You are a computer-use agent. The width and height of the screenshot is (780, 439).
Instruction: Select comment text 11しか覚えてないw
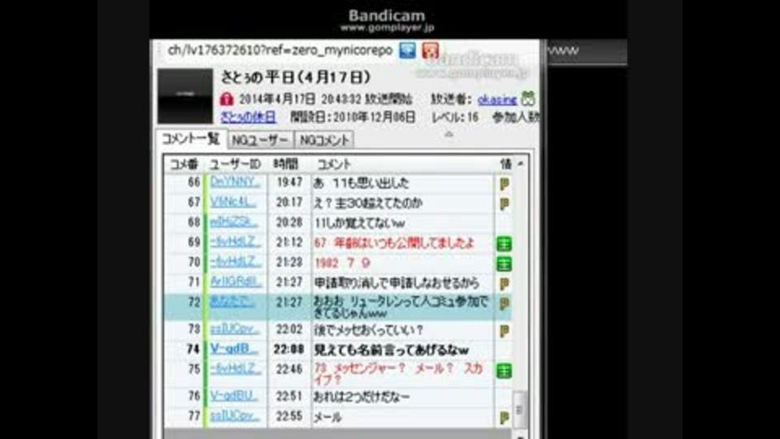360,223
